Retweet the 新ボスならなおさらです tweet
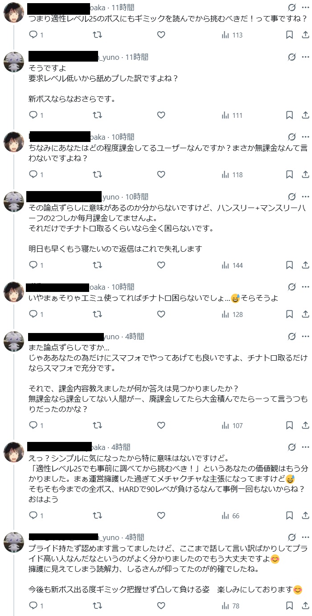Viewport: 312px width, 616px height. pos(97,115)
